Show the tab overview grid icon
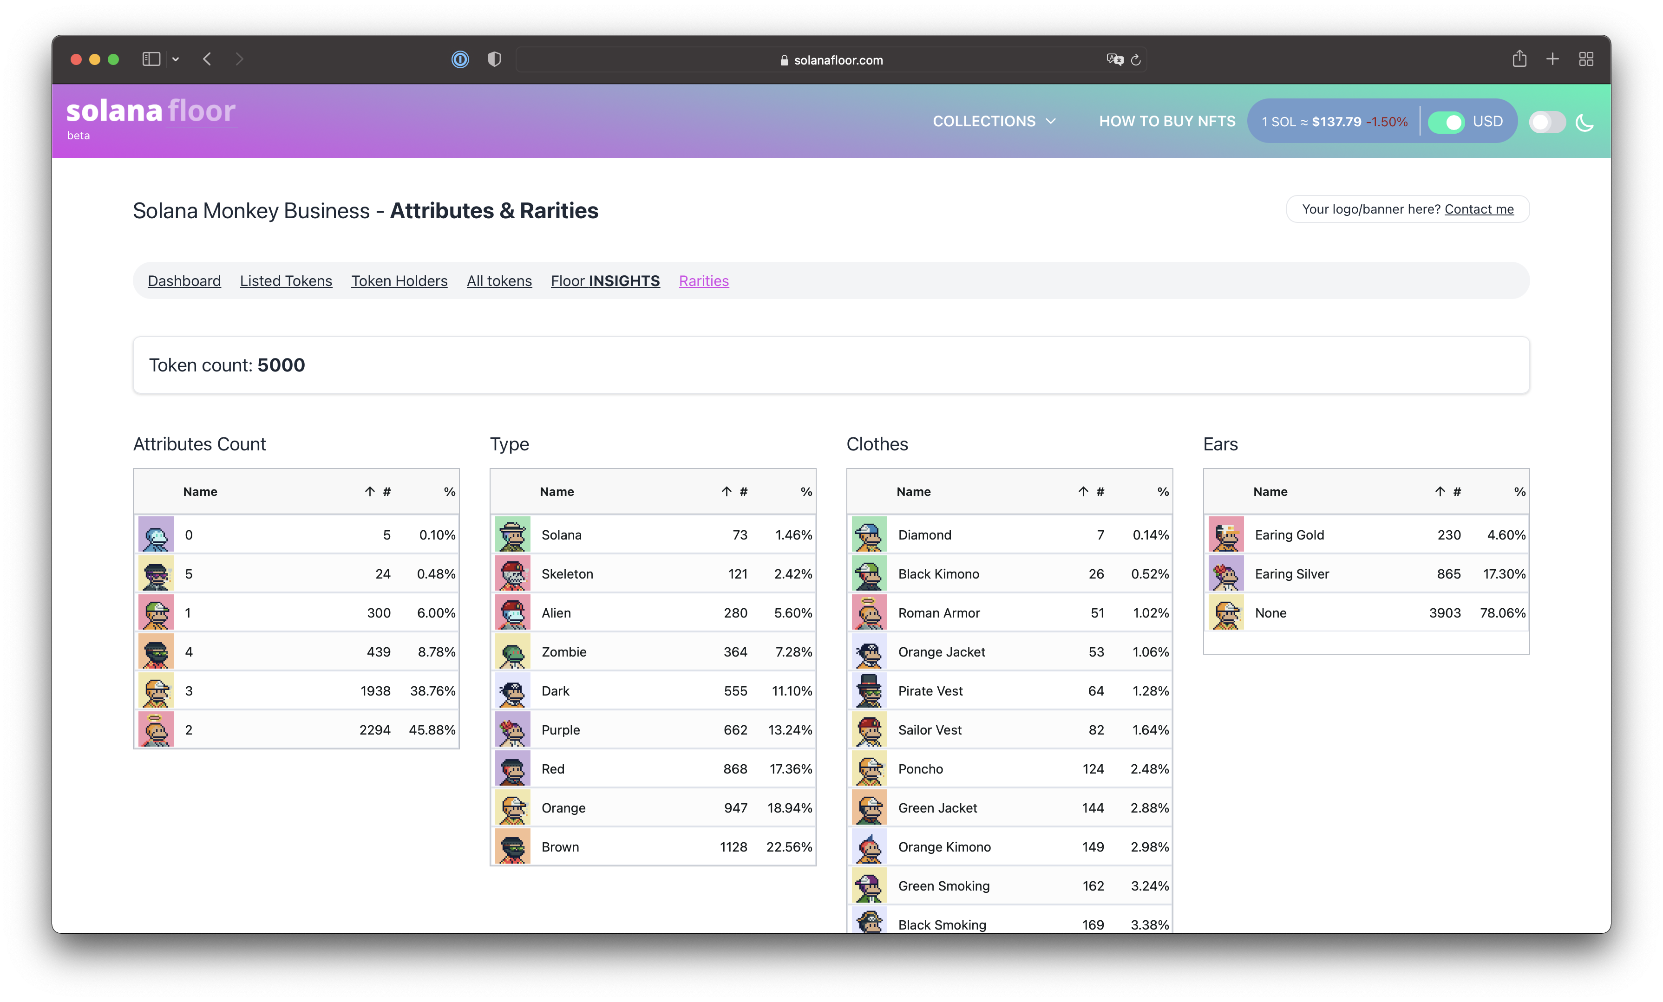 (x=1586, y=59)
